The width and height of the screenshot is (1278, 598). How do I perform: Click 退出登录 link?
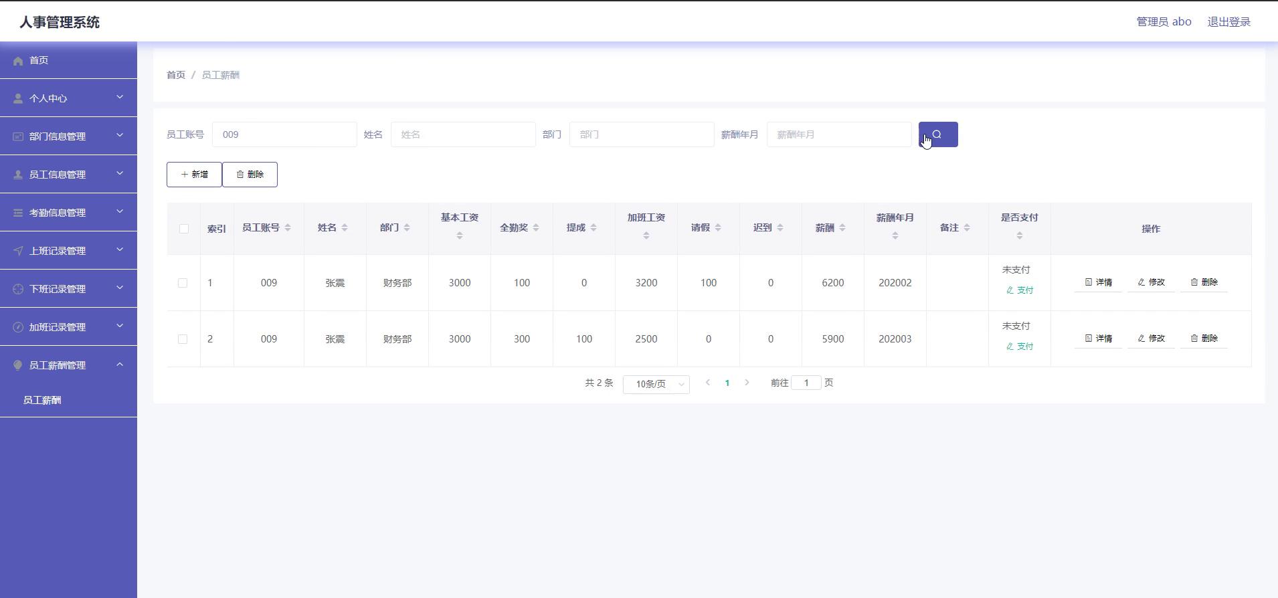click(1228, 22)
